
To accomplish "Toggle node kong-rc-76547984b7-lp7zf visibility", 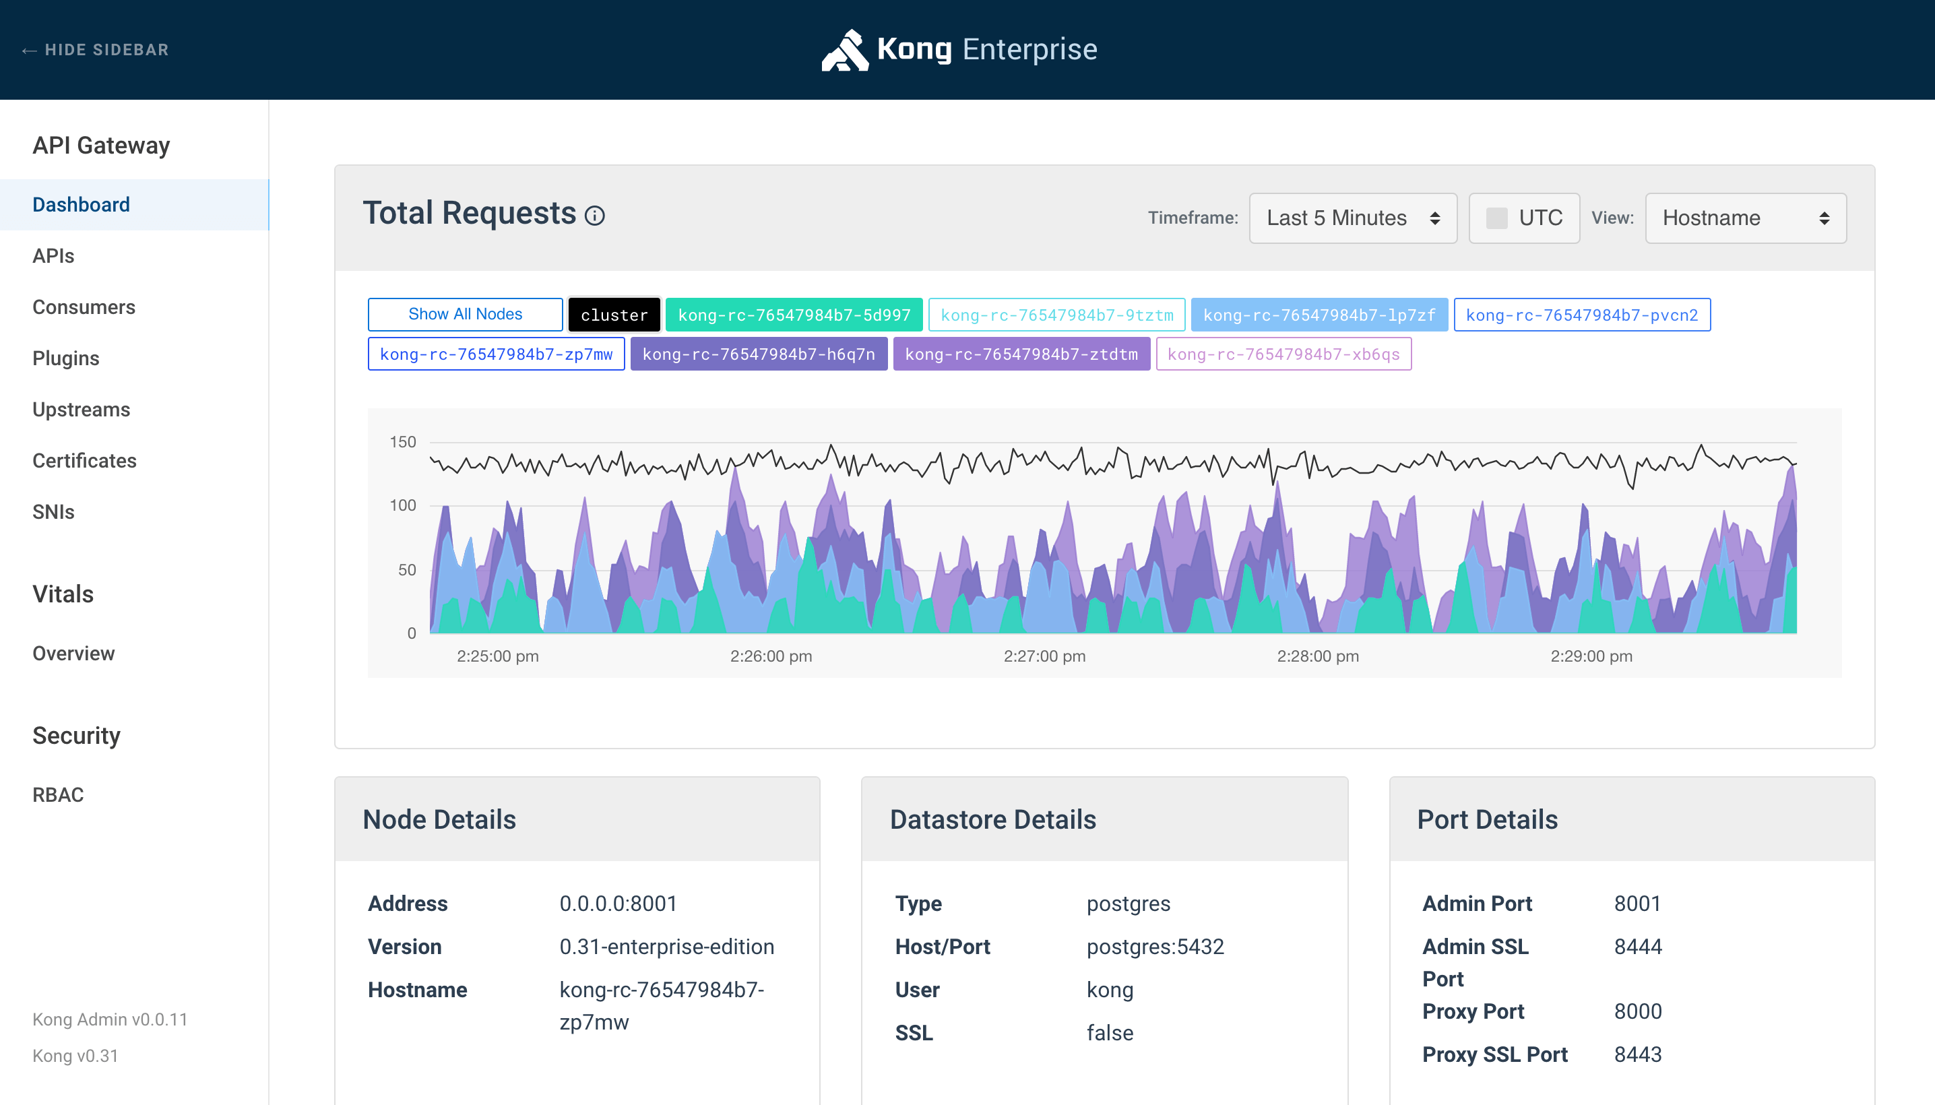I will coord(1319,315).
